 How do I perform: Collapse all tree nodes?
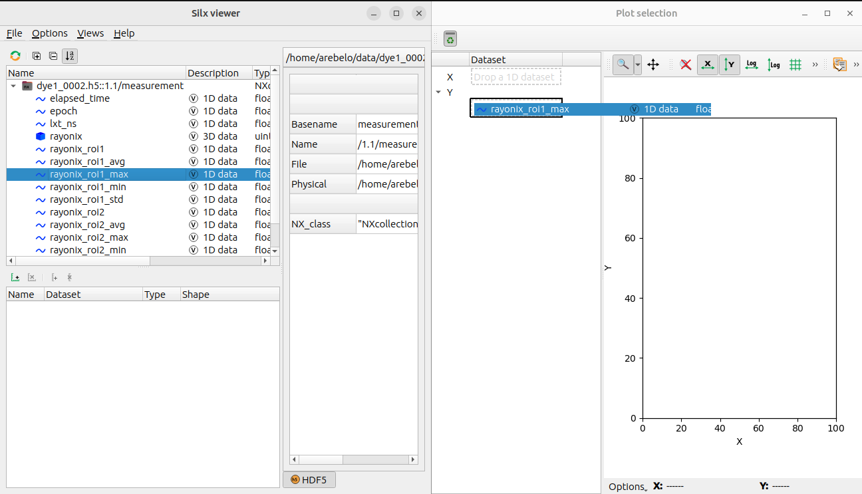pyautogui.click(x=53, y=56)
